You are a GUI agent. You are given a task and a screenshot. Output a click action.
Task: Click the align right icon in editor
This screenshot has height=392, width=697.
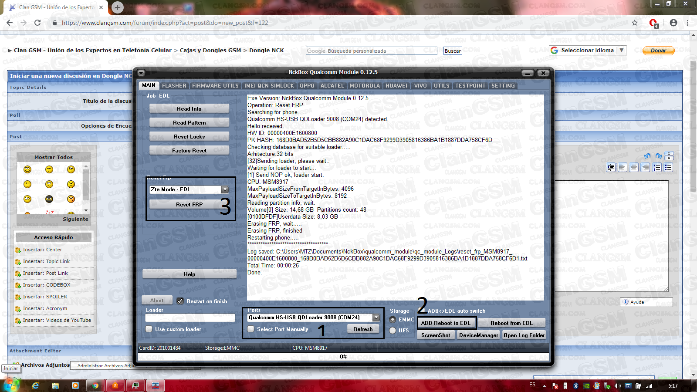pos(645,167)
